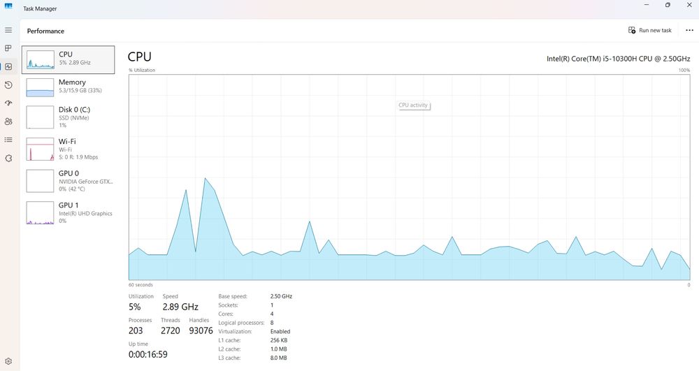Select the Performance page sidebar icon

(8, 67)
